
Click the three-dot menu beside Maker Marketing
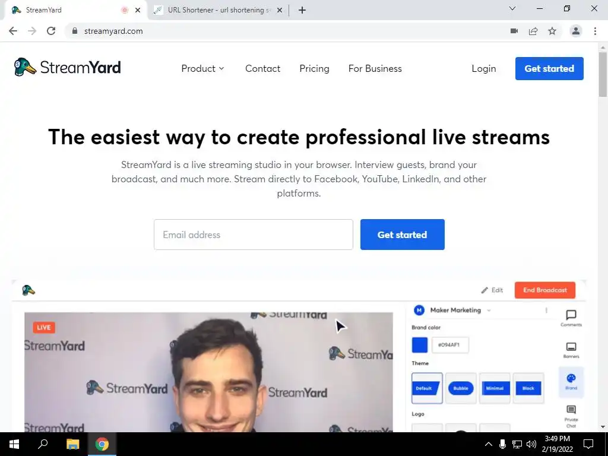click(546, 310)
